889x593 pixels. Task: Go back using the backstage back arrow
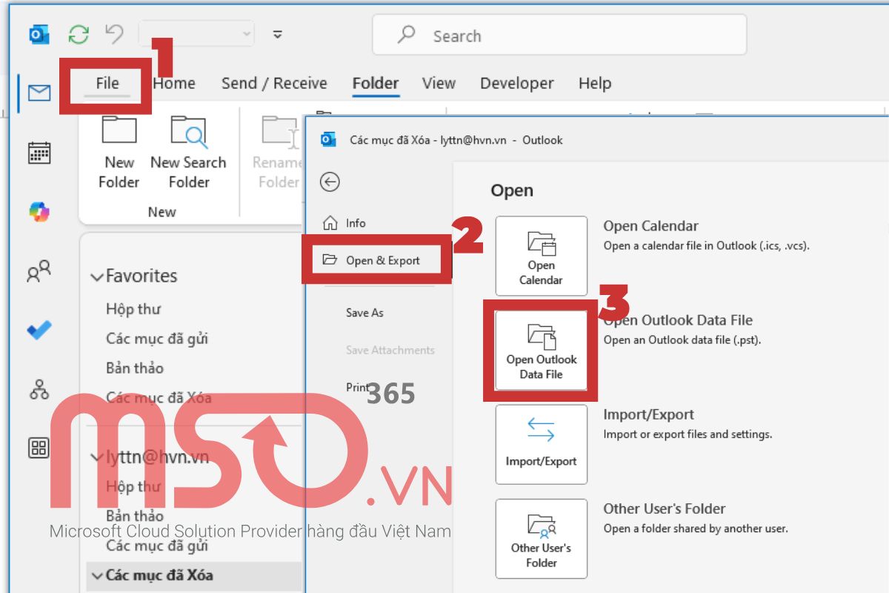pyautogui.click(x=330, y=182)
